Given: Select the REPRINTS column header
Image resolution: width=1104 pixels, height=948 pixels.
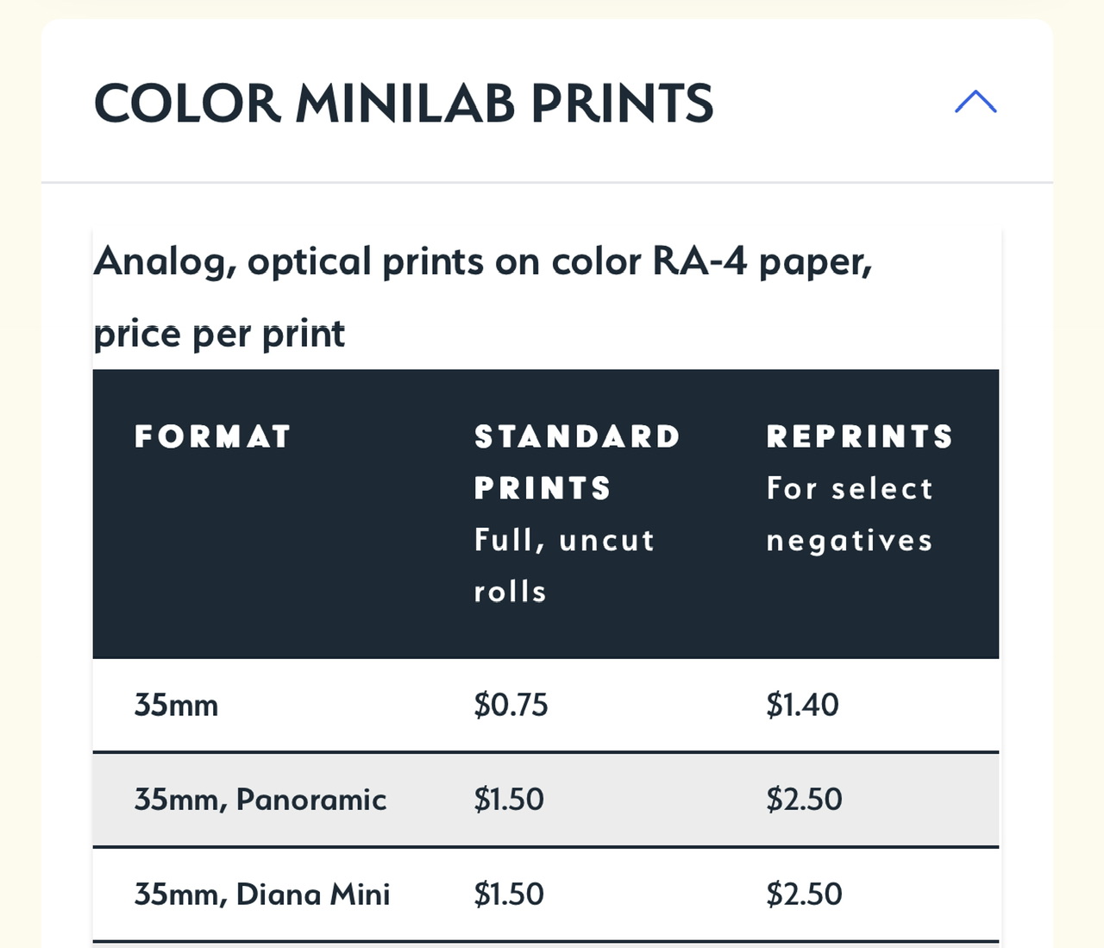Looking at the screenshot, I should 859,436.
